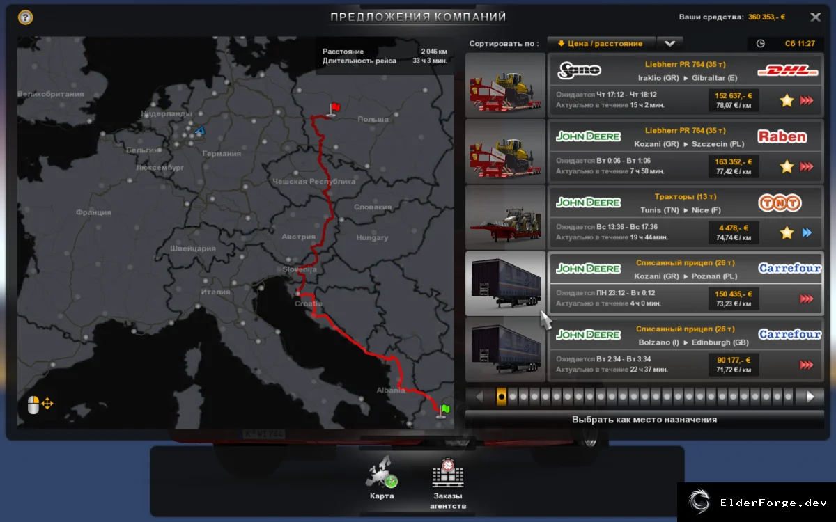Click the TNT company logo

(780, 203)
